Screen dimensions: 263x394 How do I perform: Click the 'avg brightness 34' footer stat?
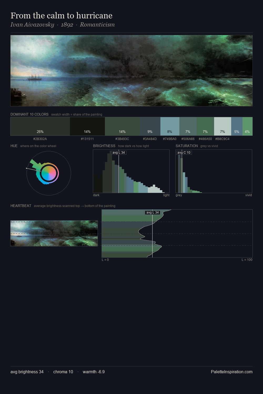27,372
